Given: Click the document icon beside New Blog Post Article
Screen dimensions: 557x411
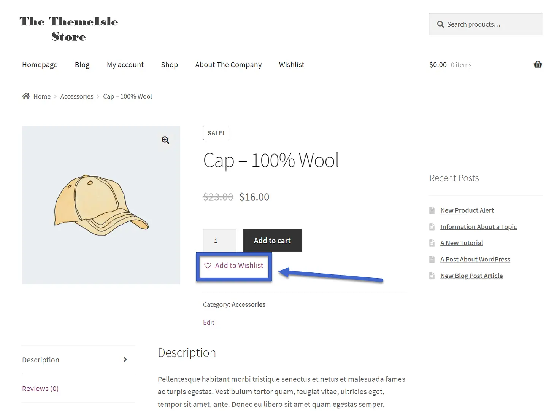Looking at the screenshot, I should tap(432, 276).
